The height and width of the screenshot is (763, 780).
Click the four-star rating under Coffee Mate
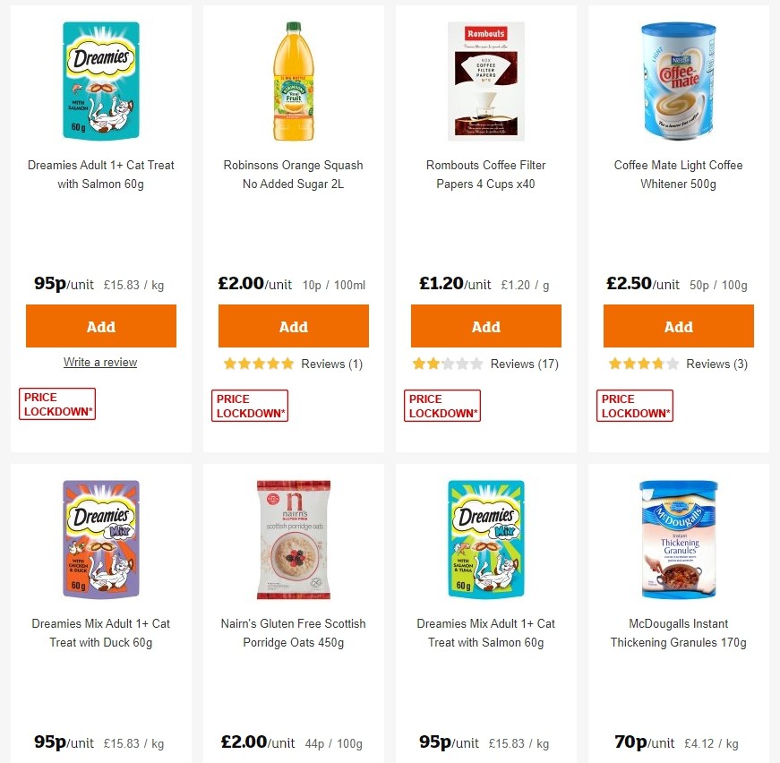coord(644,364)
